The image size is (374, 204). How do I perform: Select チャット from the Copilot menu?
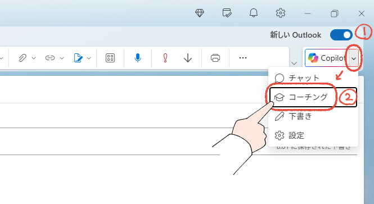[x=313, y=78]
